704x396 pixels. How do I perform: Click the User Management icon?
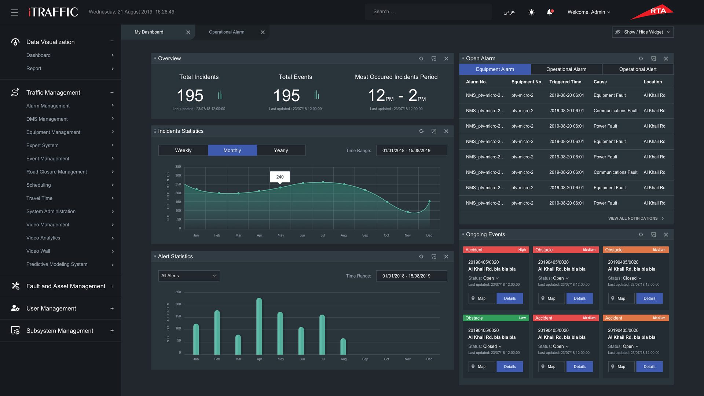coord(15,308)
